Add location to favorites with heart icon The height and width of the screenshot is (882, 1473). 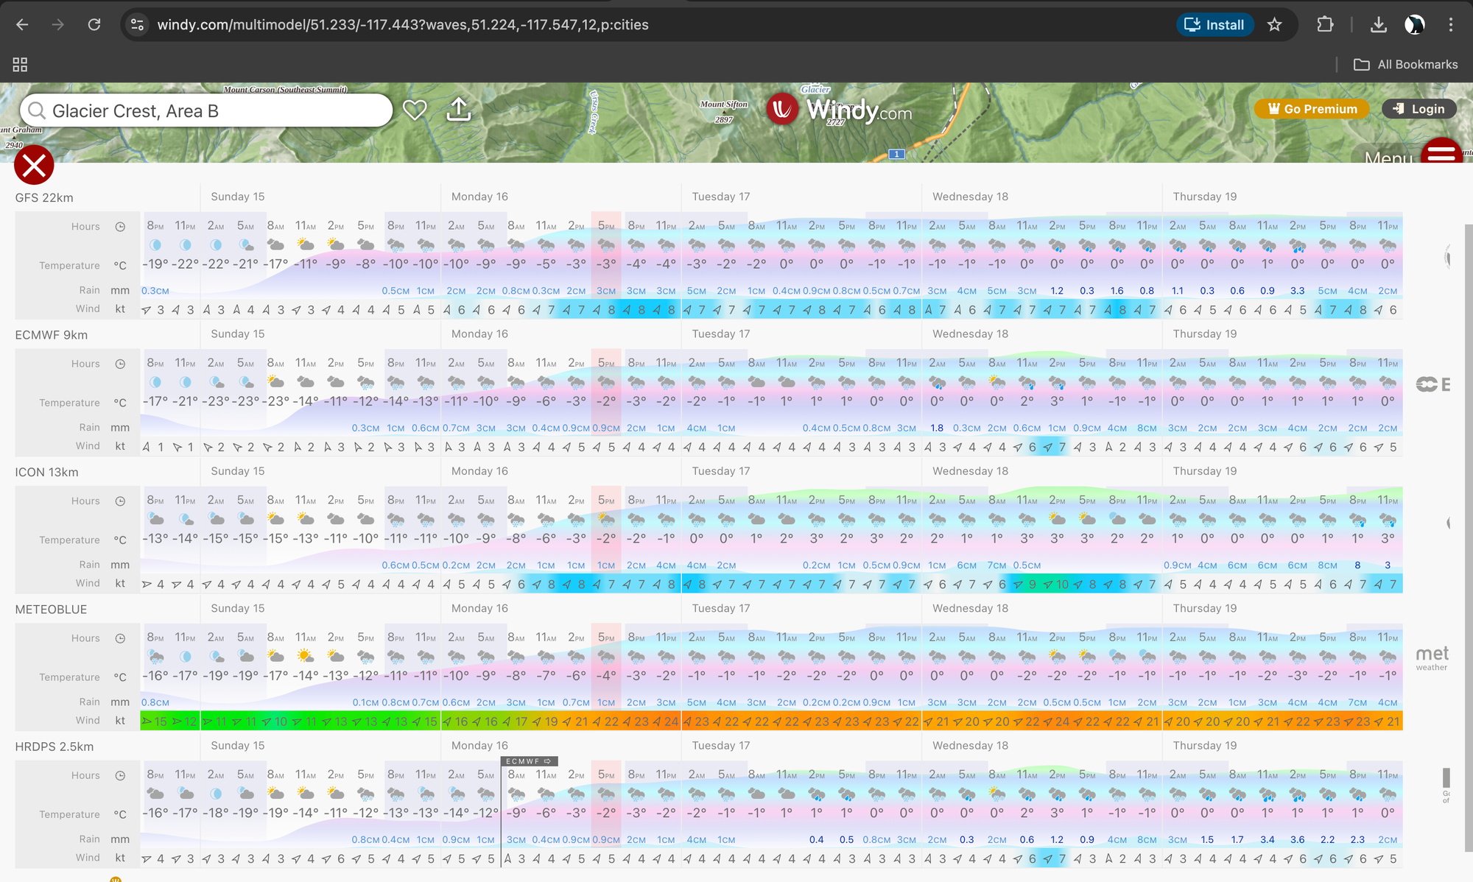(415, 110)
